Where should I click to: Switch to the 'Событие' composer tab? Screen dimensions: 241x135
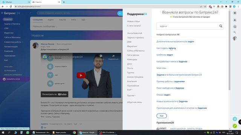pyautogui.click(x=62, y=20)
